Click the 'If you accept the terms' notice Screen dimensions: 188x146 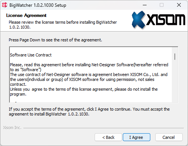click(x=89, y=111)
